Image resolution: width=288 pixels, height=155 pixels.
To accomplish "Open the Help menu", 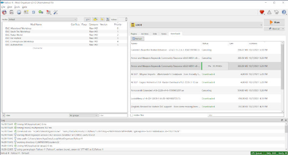I will point(25,7).
